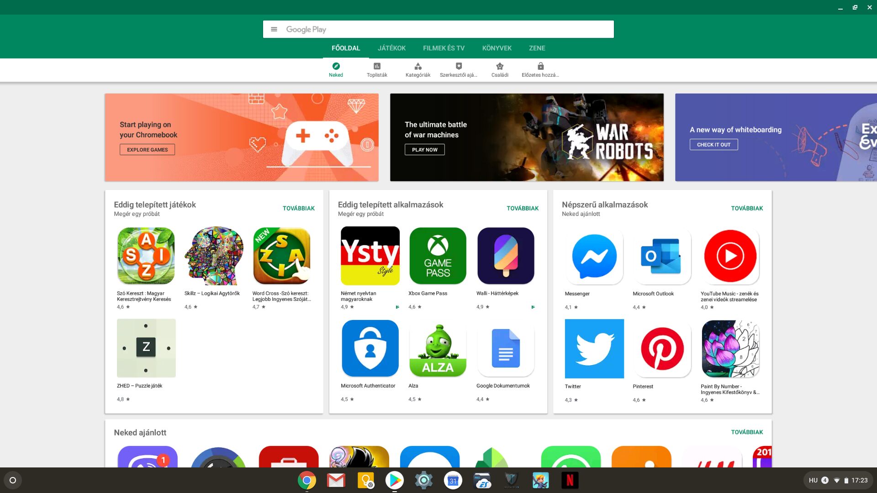Open the ZENE tab
Screen dimensions: 877x493
click(537, 48)
